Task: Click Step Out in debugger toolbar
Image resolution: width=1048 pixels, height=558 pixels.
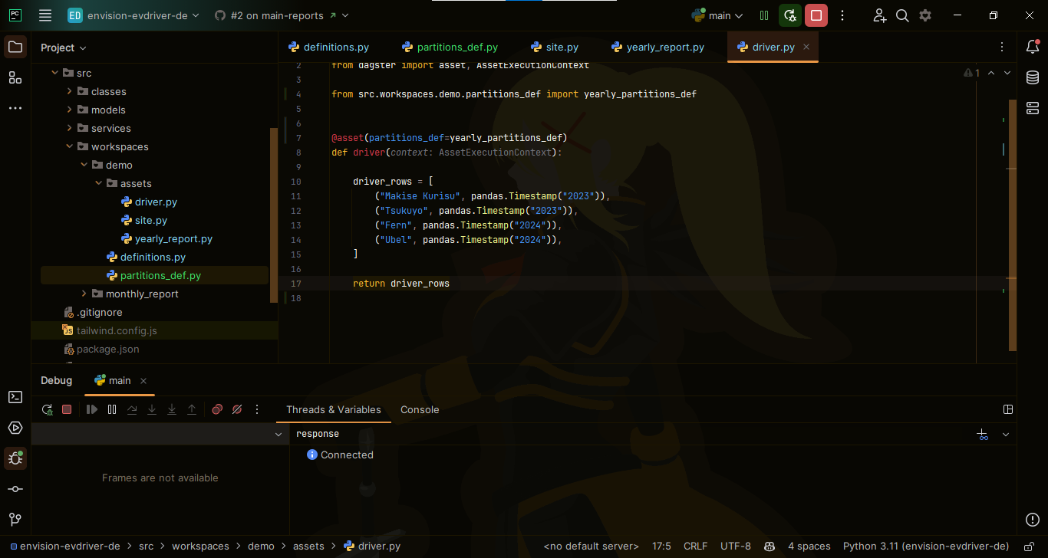Action: (x=192, y=410)
